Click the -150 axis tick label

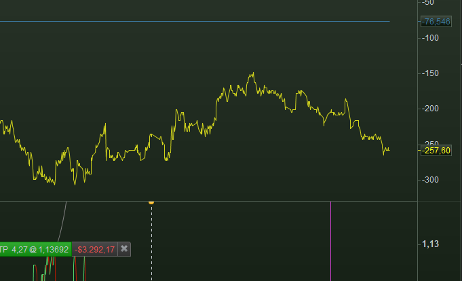pos(430,73)
